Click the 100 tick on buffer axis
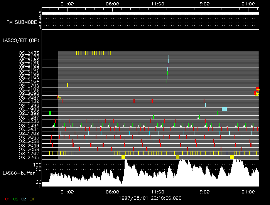This screenshot has width=270, height=205. coord(37,165)
